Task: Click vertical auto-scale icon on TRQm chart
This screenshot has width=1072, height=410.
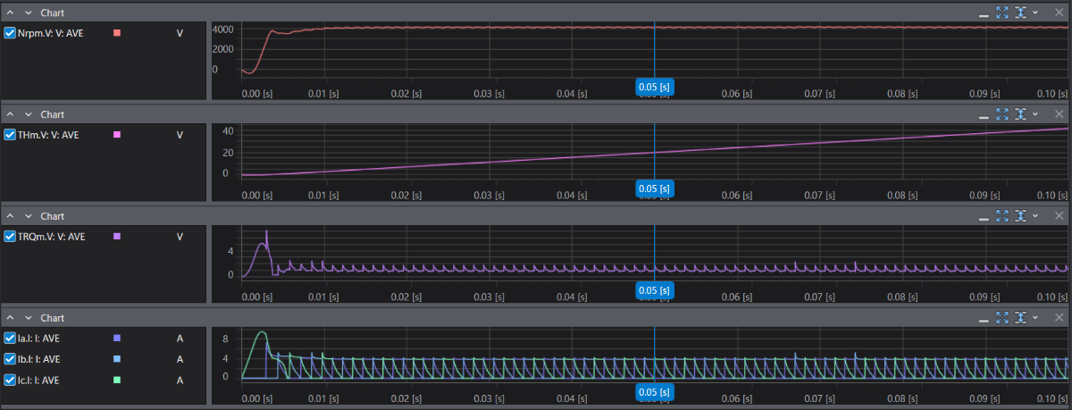Action: point(1019,216)
